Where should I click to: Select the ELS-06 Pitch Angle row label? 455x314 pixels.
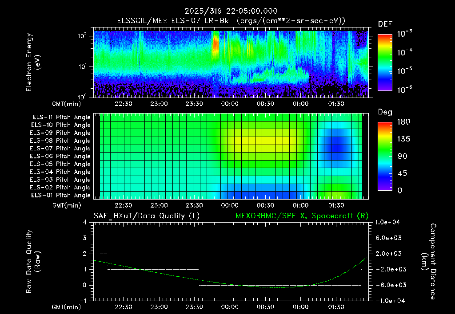(60, 157)
